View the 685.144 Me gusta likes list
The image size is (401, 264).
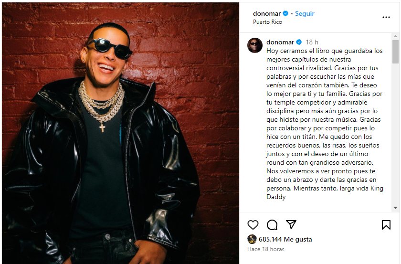pyautogui.click(x=285, y=239)
